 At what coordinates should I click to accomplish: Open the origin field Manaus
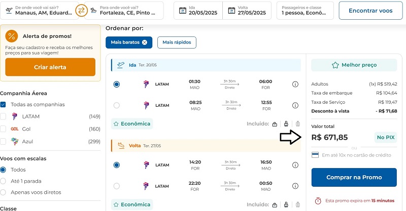[x=40, y=11]
